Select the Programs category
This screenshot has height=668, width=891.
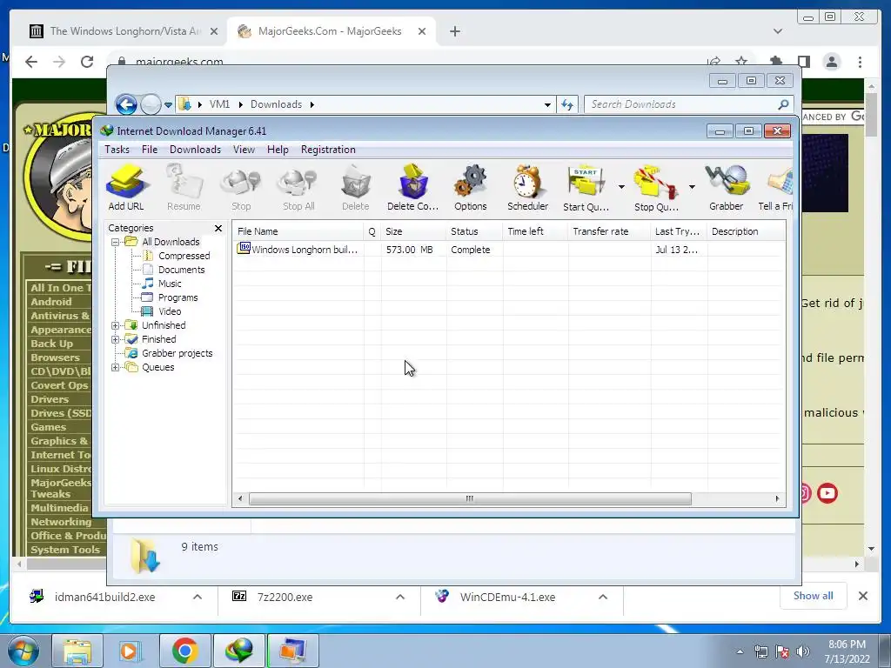click(178, 297)
